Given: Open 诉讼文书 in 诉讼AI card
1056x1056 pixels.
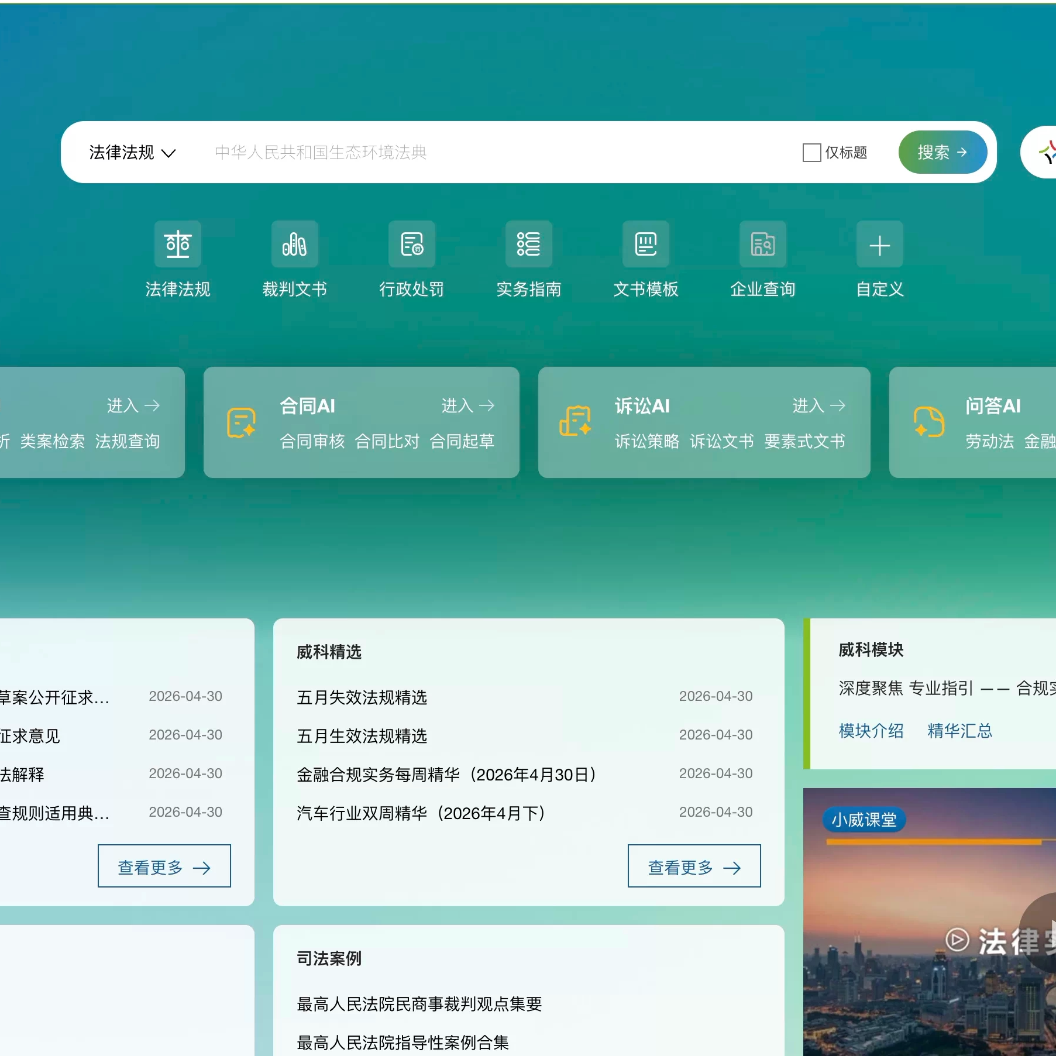Looking at the screenshot, I should click(x=722, y=441).
